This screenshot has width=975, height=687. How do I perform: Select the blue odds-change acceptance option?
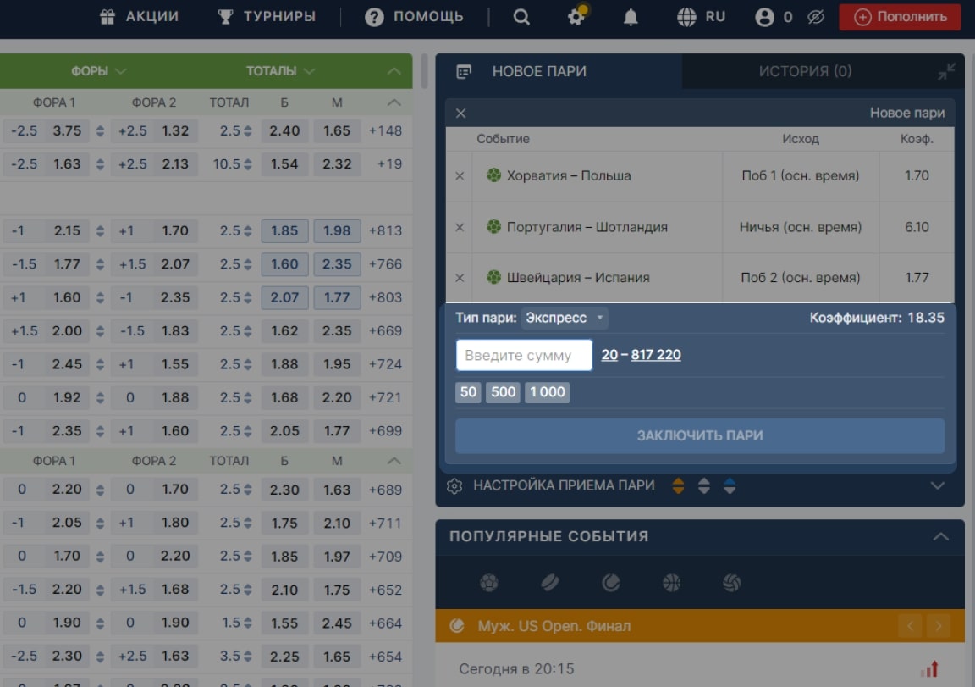click(730, 485)
